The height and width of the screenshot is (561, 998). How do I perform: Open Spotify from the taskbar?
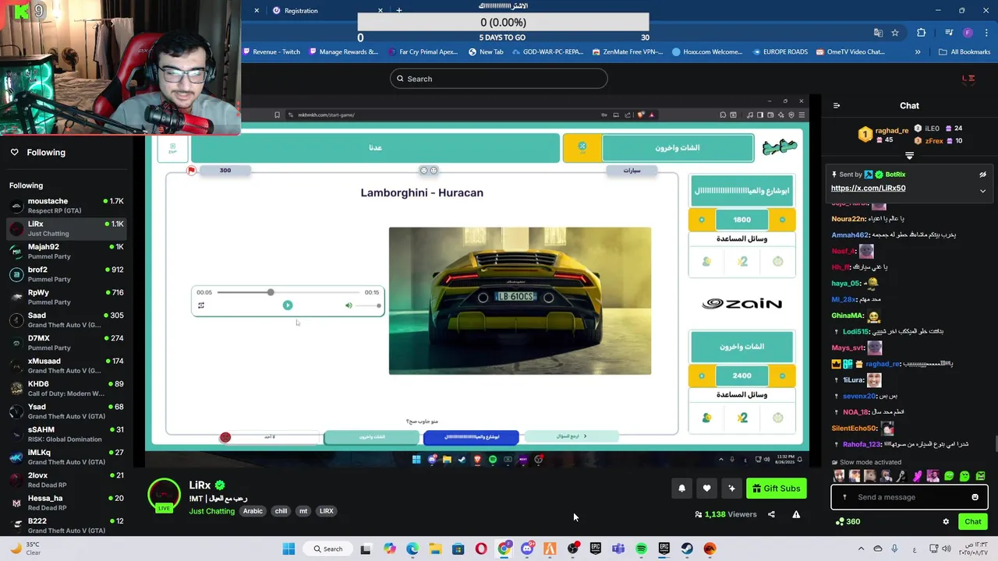click(641, 549)
